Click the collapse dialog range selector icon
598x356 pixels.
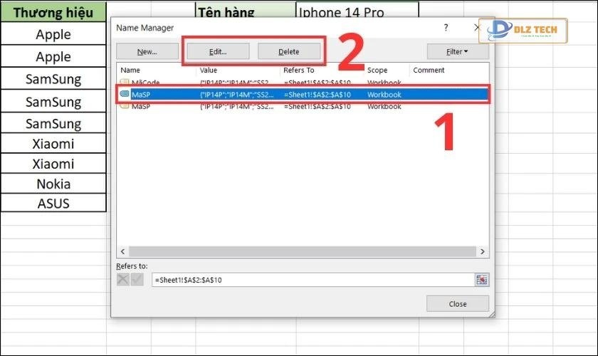click(x=482, y=280)
